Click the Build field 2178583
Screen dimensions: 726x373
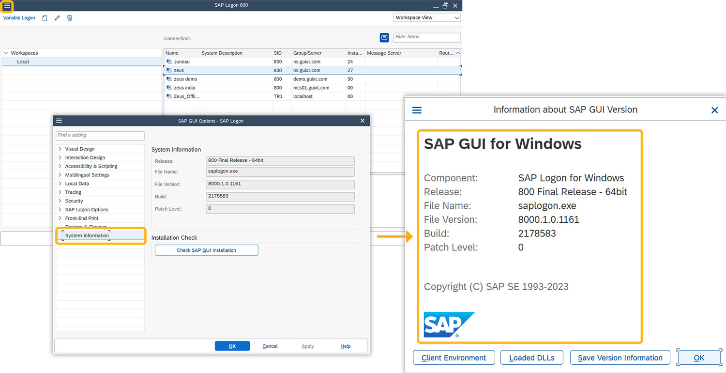[x=280, y=197]
